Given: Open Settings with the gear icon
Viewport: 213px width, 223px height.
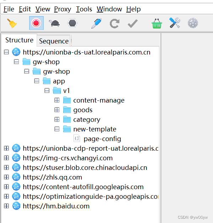Looking at the screenshot, I should 193,23.
